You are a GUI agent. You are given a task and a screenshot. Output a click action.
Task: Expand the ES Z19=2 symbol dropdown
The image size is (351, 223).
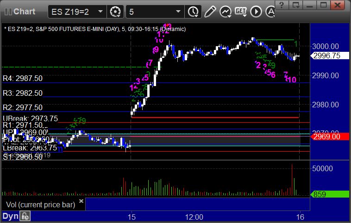[100, 12]
